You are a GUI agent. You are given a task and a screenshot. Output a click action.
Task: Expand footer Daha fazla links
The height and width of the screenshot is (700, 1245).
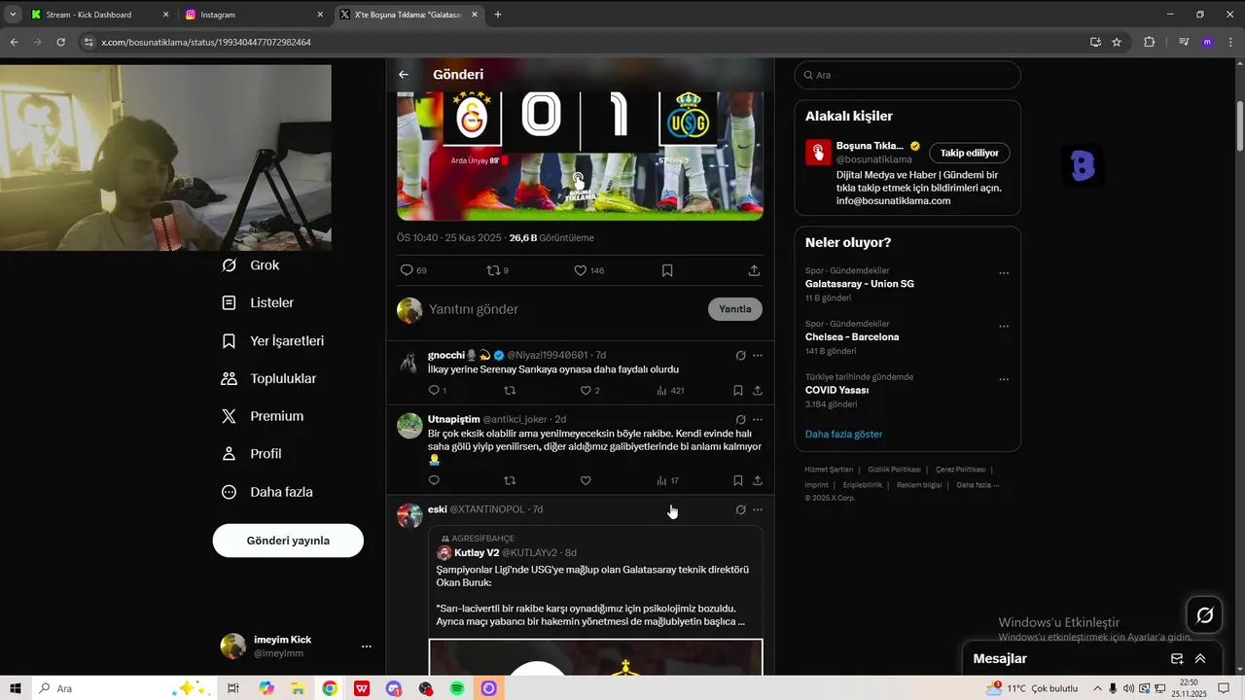pos(978,484)
